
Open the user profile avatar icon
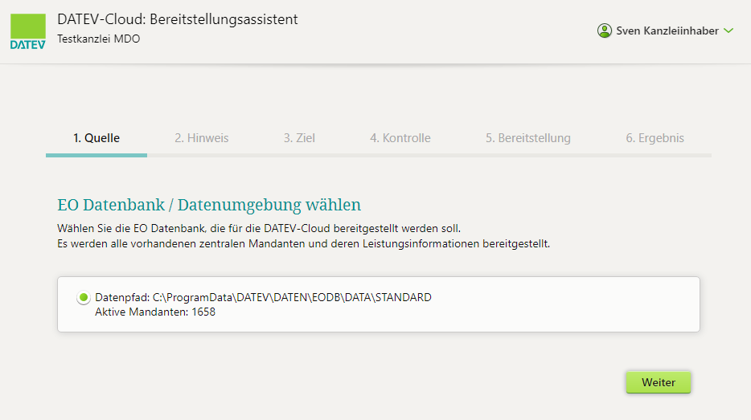click(x=605, y=31)
